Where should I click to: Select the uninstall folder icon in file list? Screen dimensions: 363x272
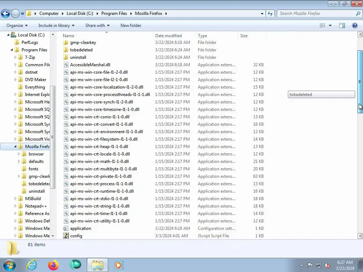[66, 57]
